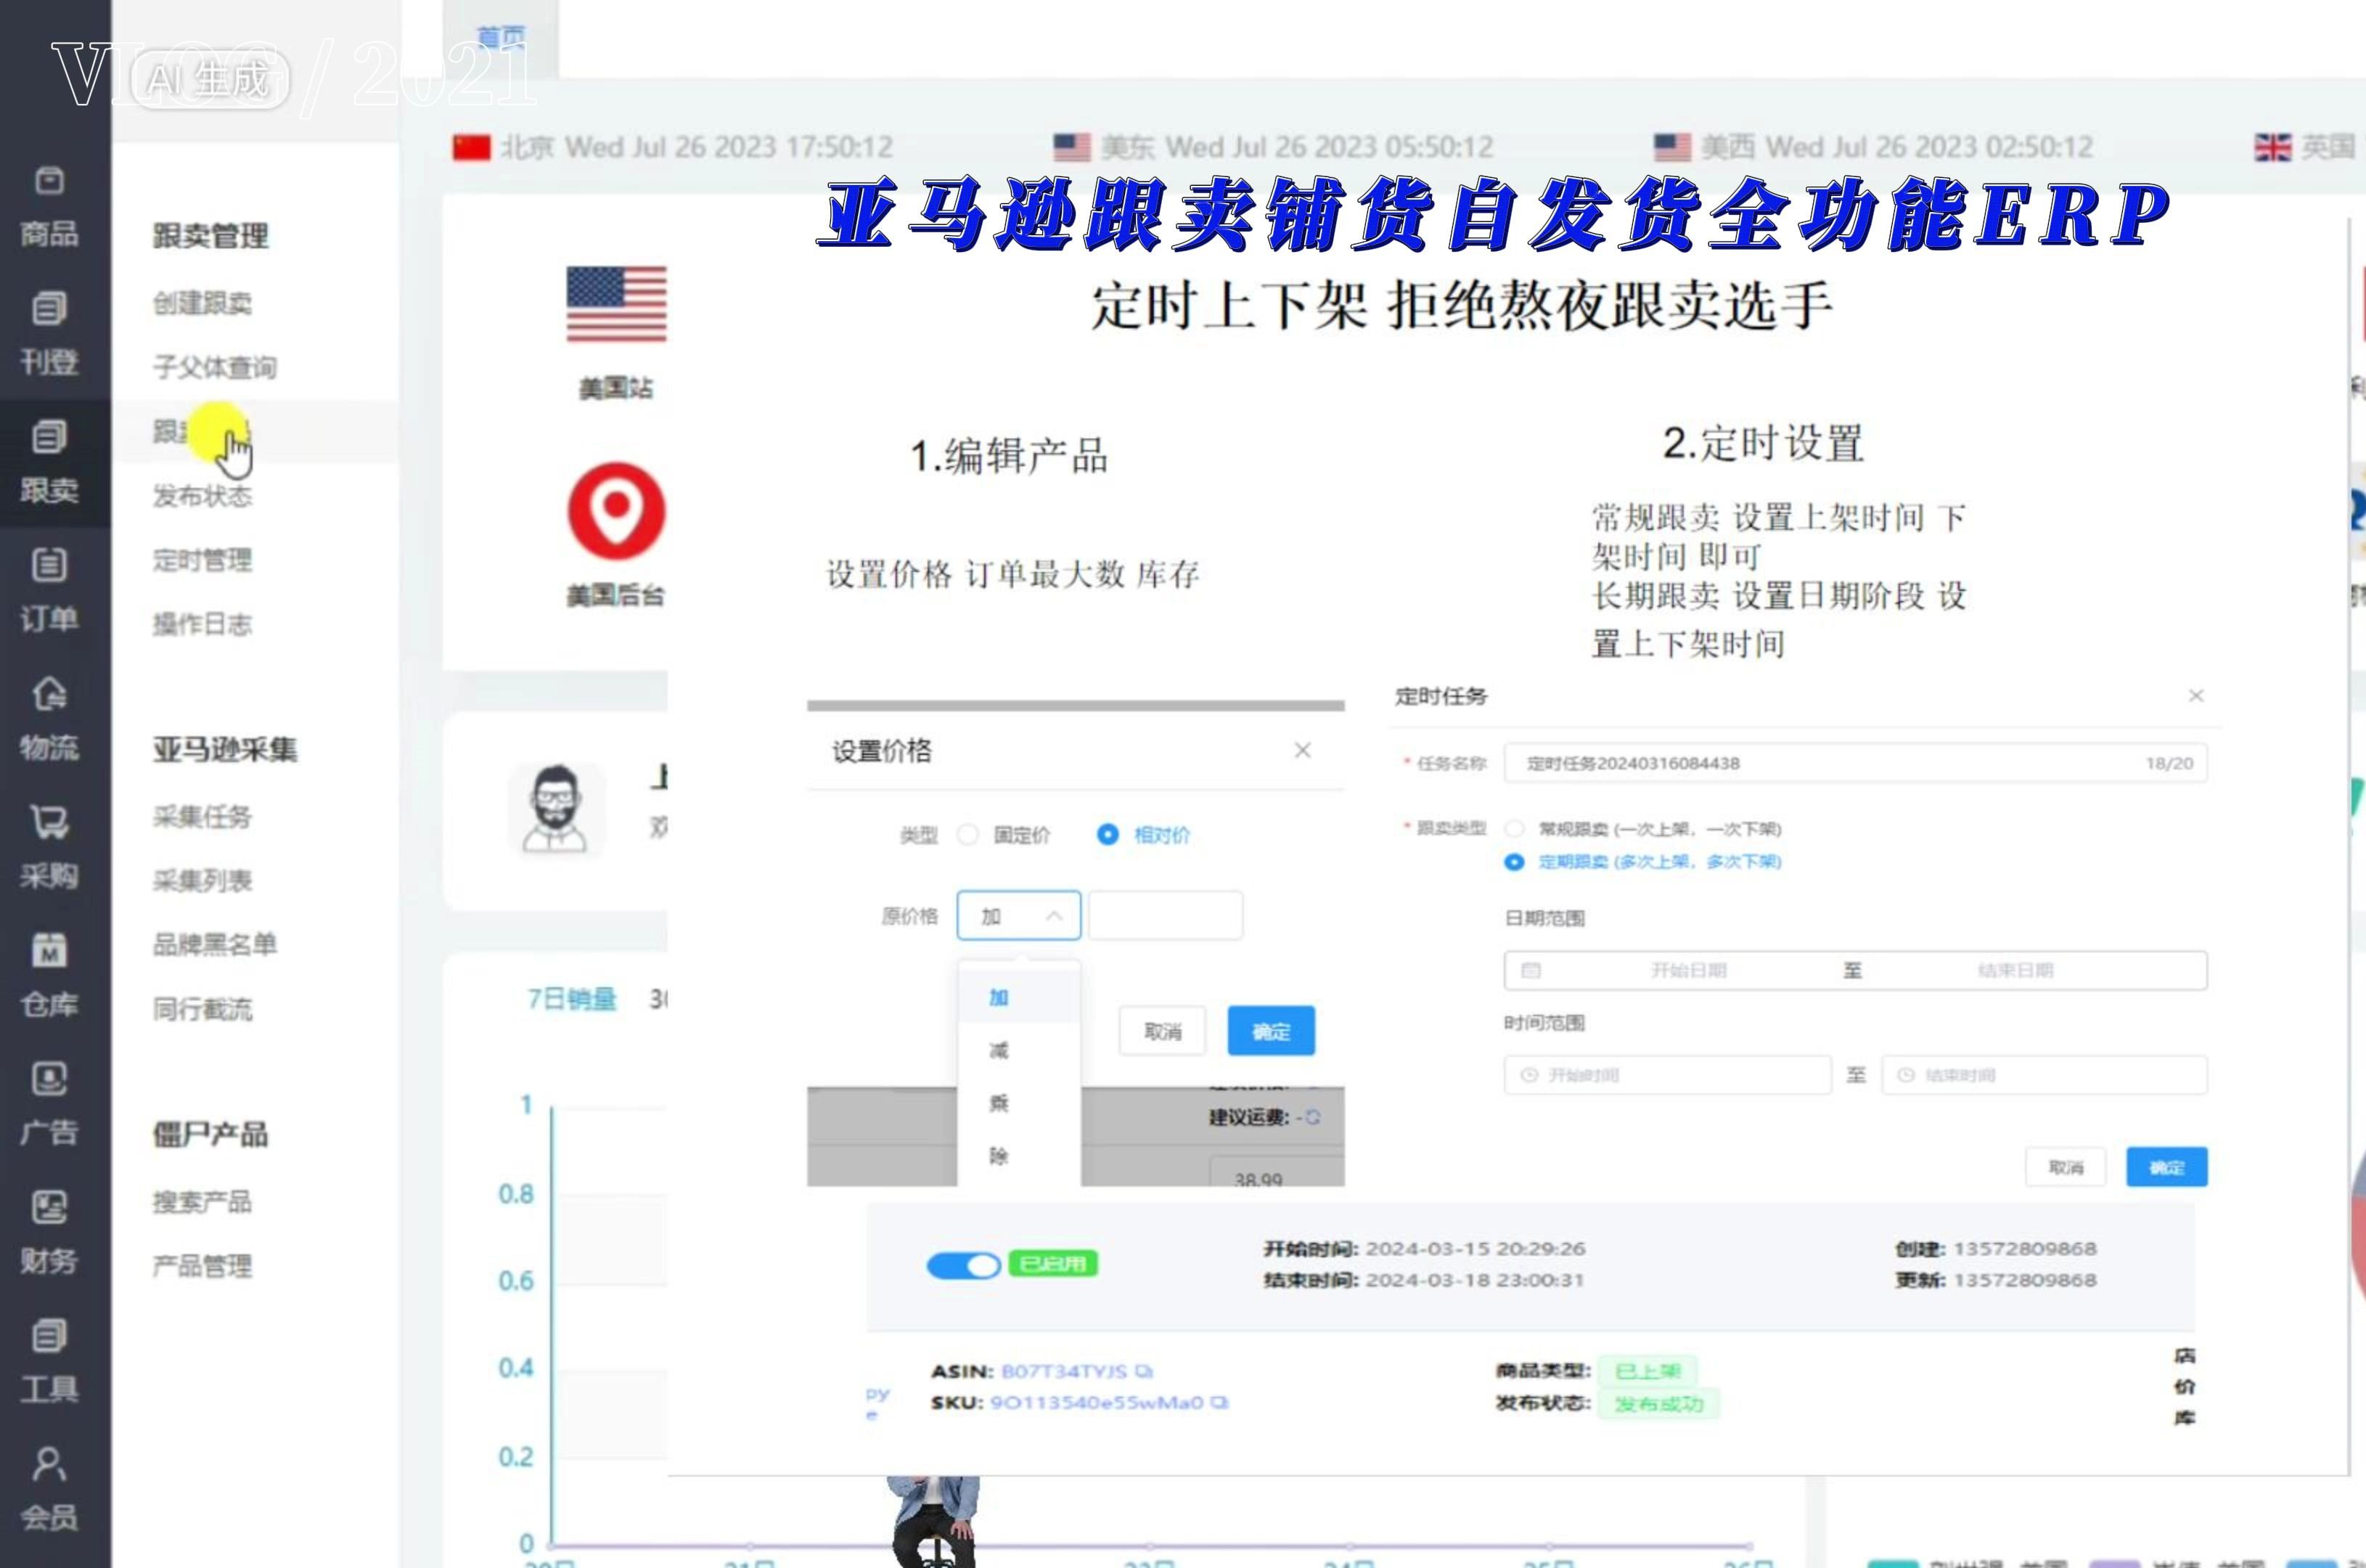Viewport: 2366px width, 1568px height.
Task: Open 创建跟卖 in 跟卖管理 menu
Action: [x=202, y=303]
